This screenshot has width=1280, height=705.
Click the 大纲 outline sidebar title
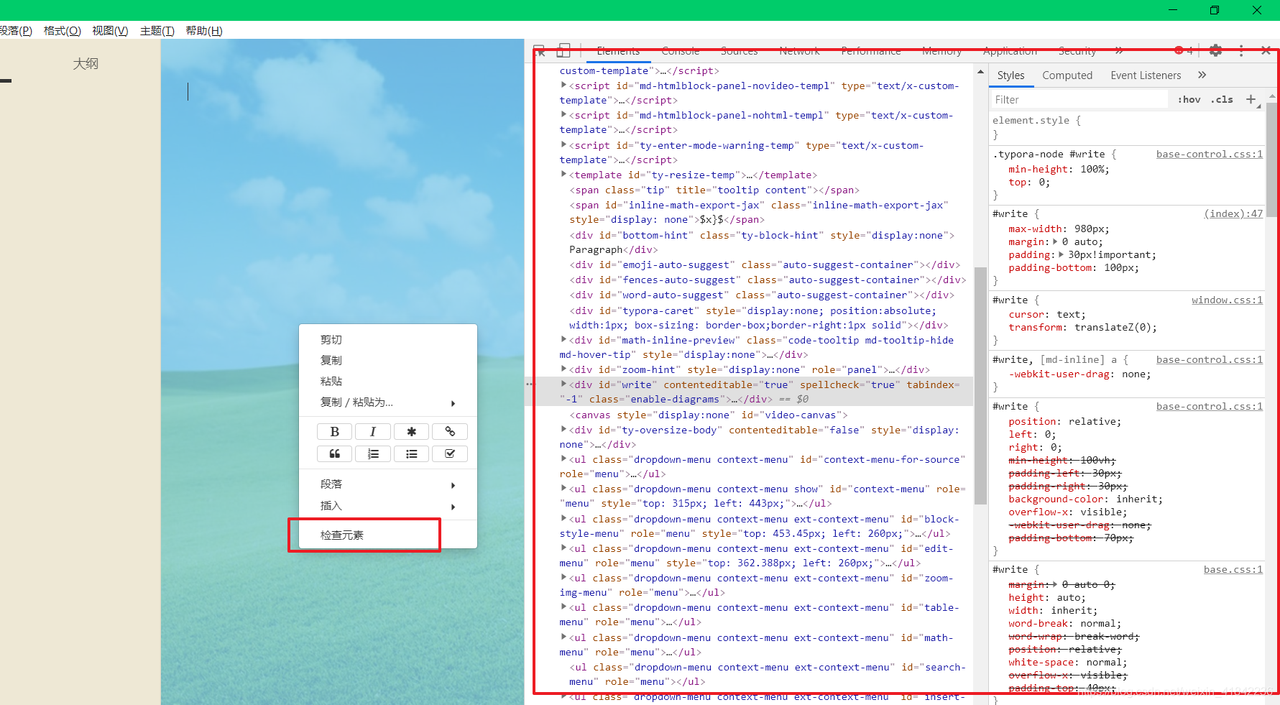tap(86, 63)
